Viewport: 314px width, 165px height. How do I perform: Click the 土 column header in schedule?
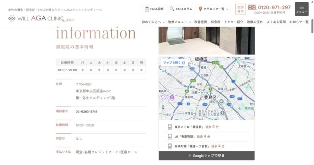[125, 63]
